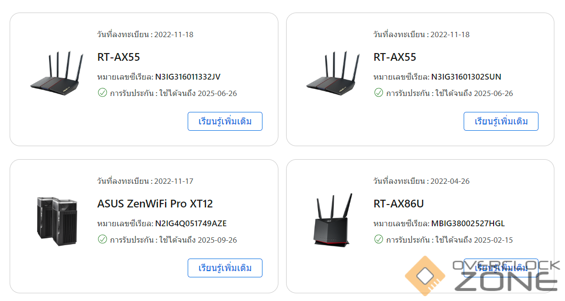The height and width of the screenshot is (301, 565).
Task: Click serial number N2IG4Q051749AZE text
Action: 191,224
